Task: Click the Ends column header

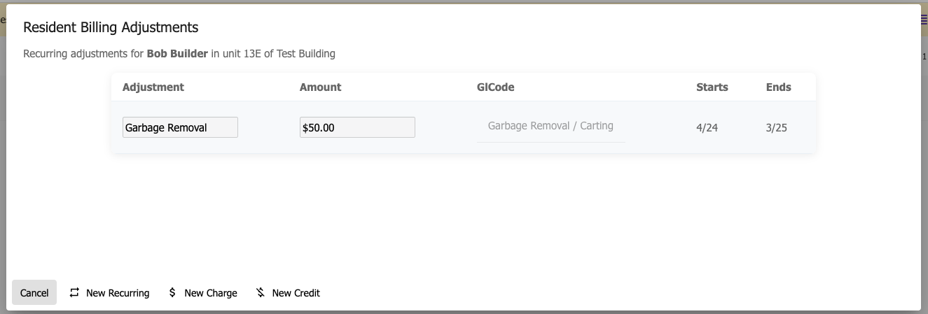Action: 778,87
